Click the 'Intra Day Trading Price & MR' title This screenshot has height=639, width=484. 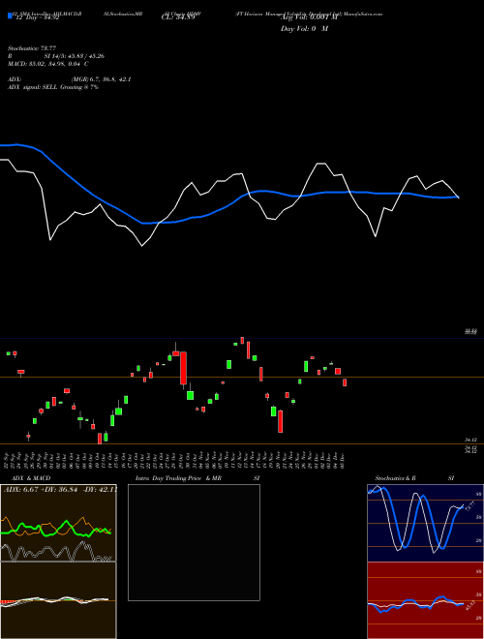178,478
